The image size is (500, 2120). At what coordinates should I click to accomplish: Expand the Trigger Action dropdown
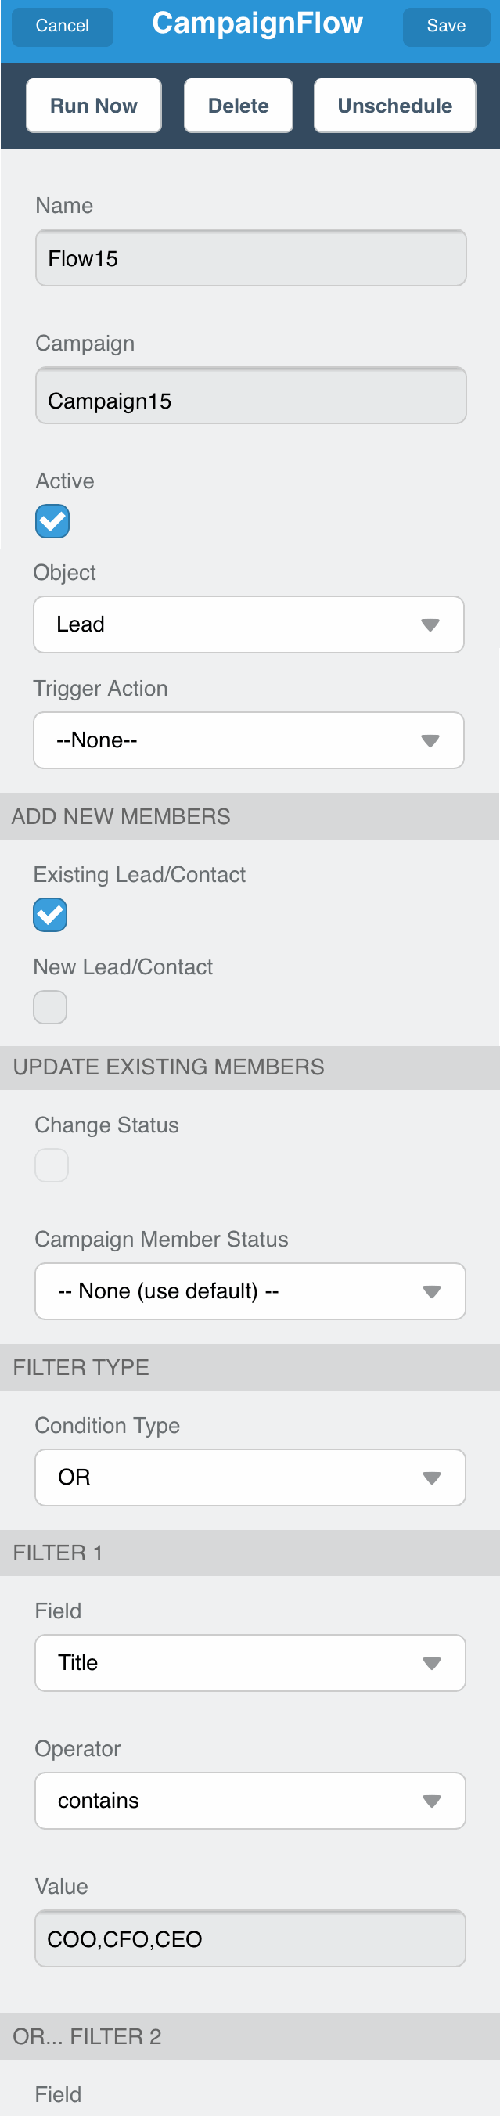click(248, 740)
